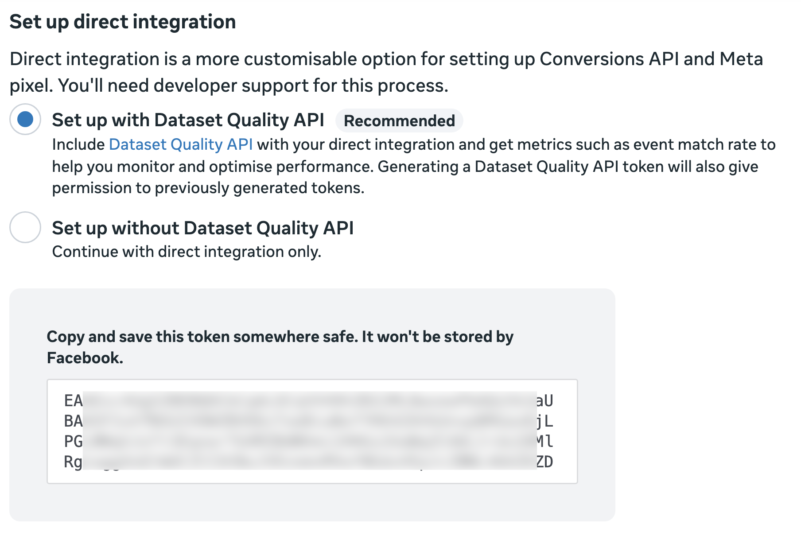Screen dimensions: 801x536
Task: Click the word "Facebook." in the token notice
Action: (85, 358)
